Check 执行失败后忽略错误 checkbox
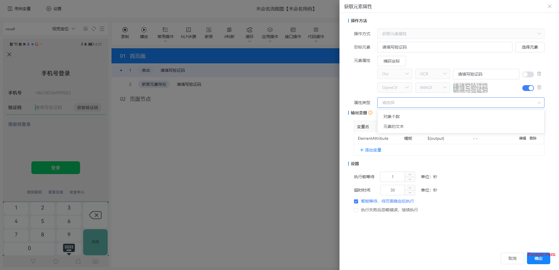 click(x=356, y=210)
